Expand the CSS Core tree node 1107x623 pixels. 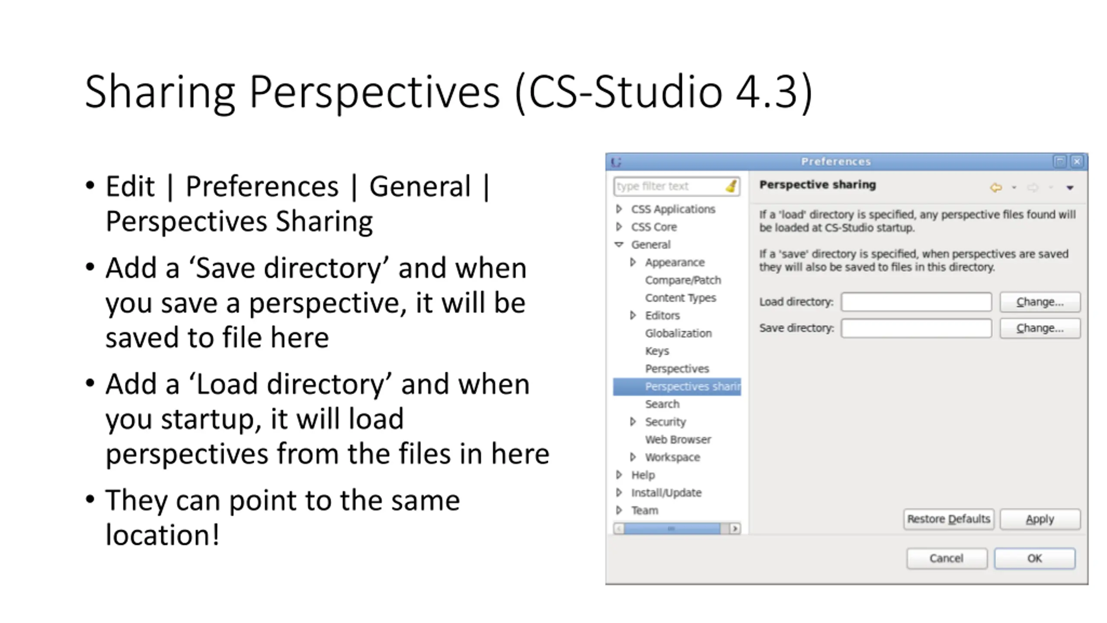click(619, 227)
